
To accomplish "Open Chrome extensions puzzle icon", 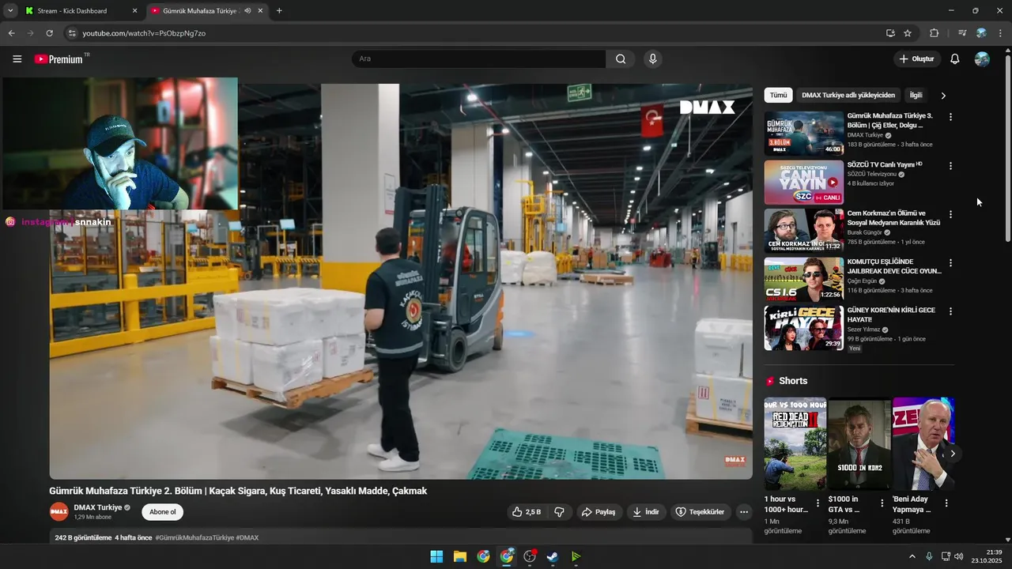I will point(935,33).
